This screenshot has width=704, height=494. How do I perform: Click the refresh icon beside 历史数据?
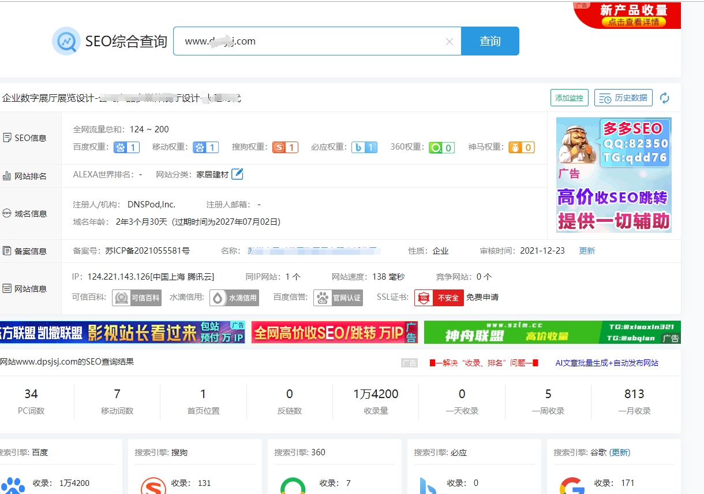pos(665,98)
